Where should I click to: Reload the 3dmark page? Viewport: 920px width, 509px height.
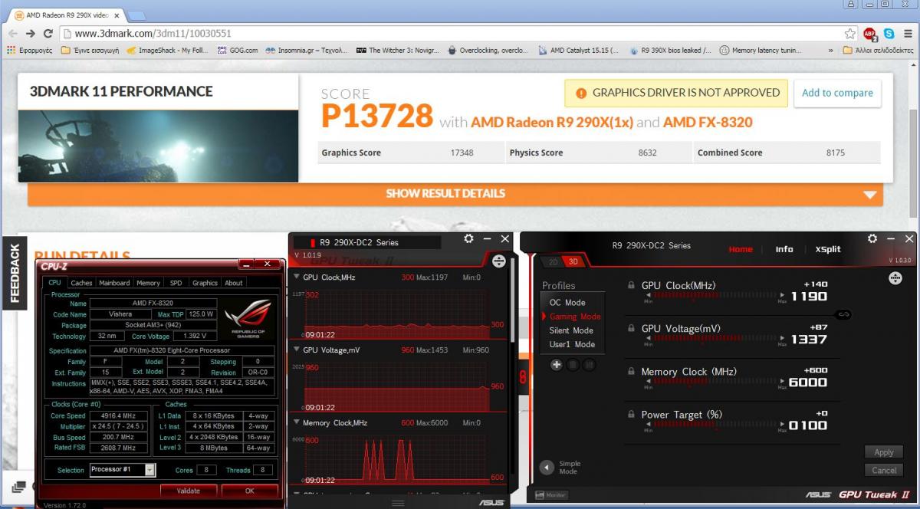[48, 34]
